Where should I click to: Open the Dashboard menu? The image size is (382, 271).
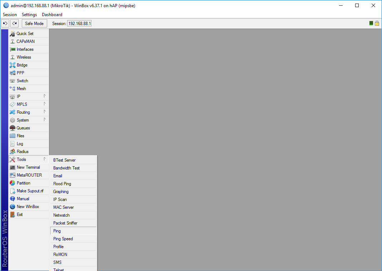[x=52, y=15]
